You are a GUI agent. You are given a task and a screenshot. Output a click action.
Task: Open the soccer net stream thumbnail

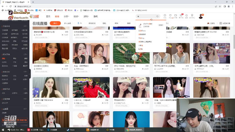click(131, 53)
